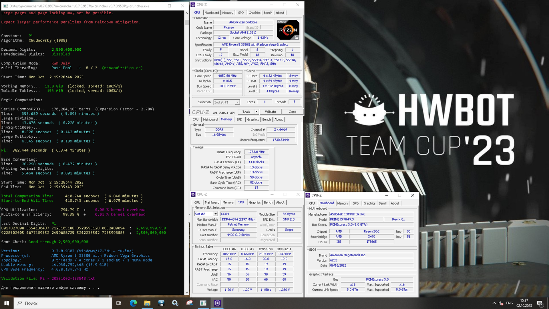Viewport: 549px width, 309px height.
Task: Click the CPU-Z icon in SPD window title bar
Action: coord(193,194)
